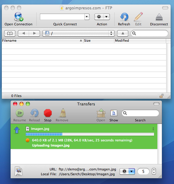
Task: Click the Edit pencil icon
Action: point(138,17)
